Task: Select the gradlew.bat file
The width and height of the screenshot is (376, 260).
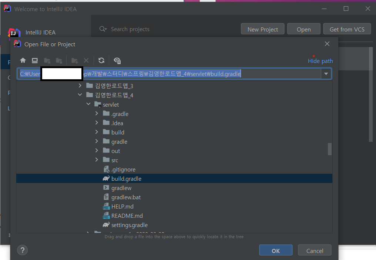Action: click(x=126, y=197)
